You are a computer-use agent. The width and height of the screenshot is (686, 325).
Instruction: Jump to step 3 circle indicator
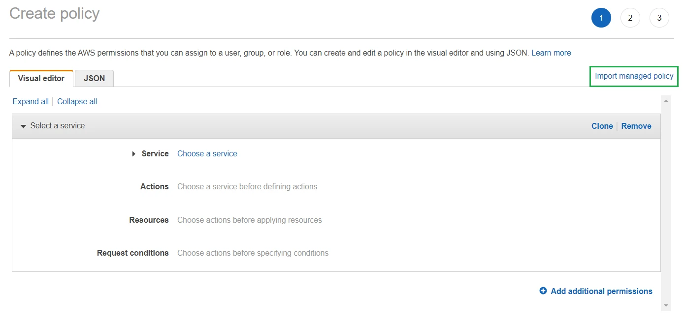659,18
